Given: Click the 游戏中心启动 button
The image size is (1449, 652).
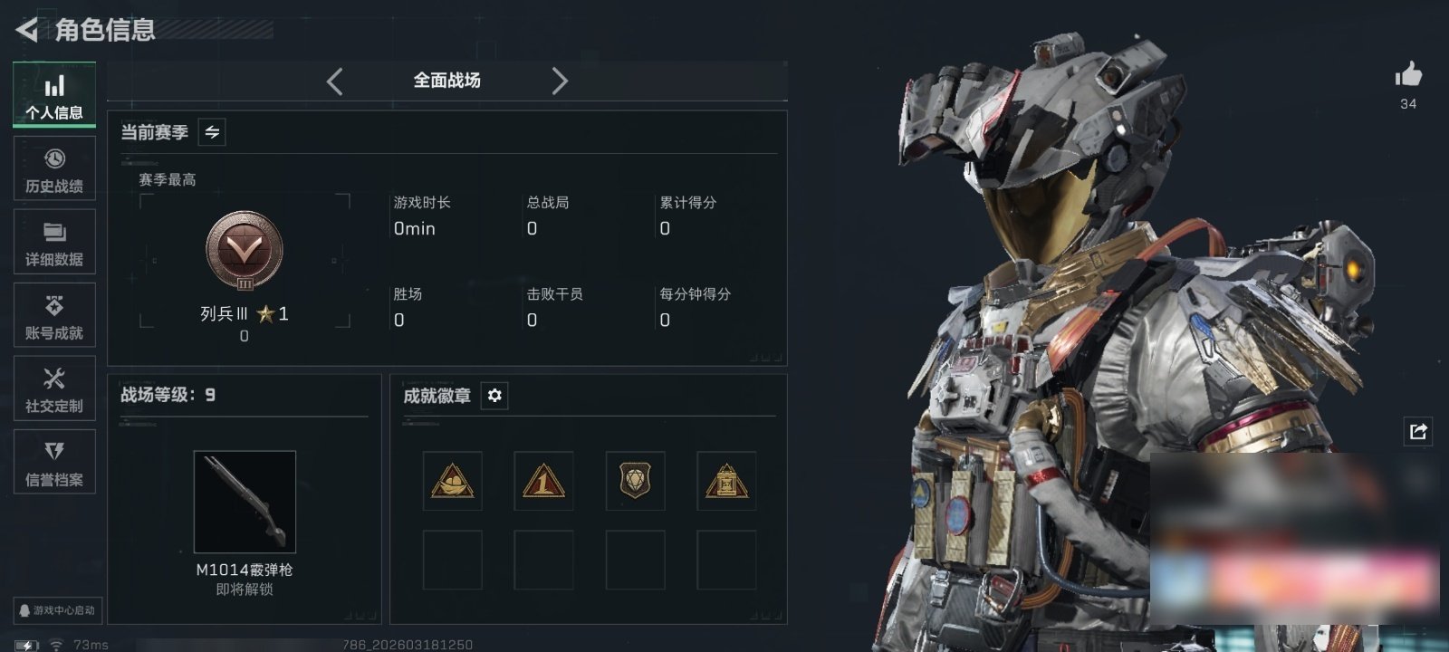Looking at the screenshot, I should coord(56,610).
